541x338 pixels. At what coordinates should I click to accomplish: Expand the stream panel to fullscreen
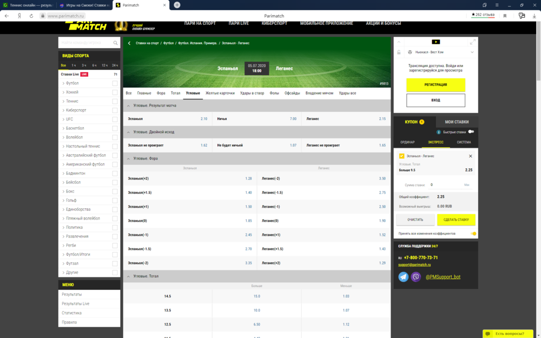tap(473, 42)
